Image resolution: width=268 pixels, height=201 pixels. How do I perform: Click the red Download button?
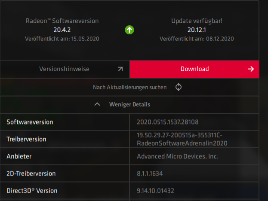194,69
